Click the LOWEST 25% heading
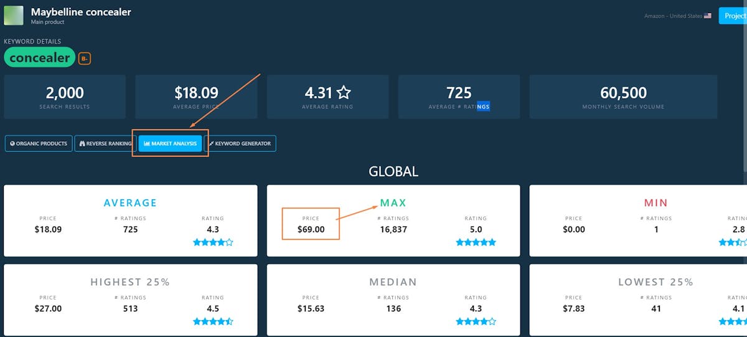This screenshot has width=747, height=337. tap(655, 282)
